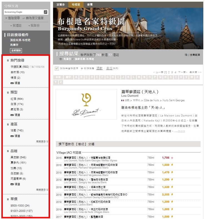Image resolution: width=205 pixels, height=219 pixels.
Task: Open the 縮小搜尋範圍 option
Action: 192,55
